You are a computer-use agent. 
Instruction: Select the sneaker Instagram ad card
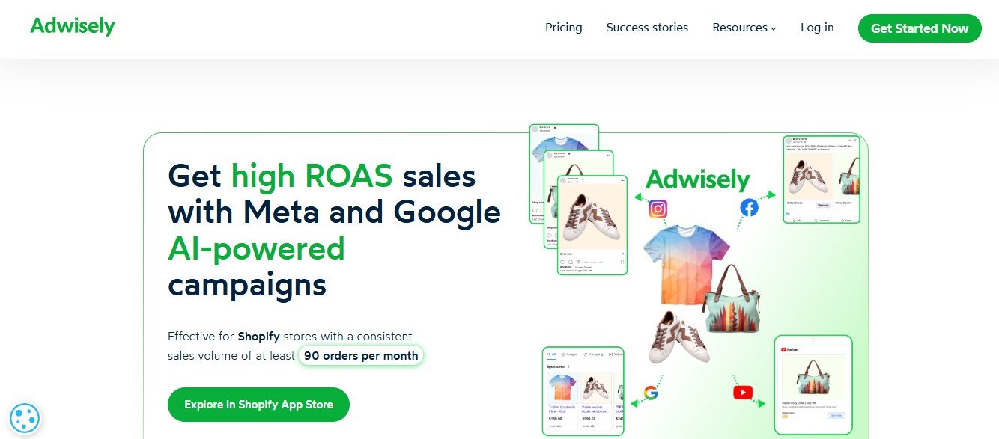[592, 225]
